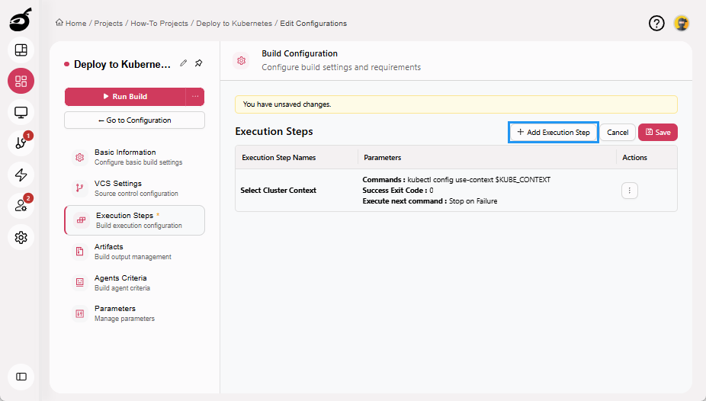Image resolution: width=706 pixels, height=401 pixels.
Task: Click the VCS Settings branch icon
Action: 80,188
